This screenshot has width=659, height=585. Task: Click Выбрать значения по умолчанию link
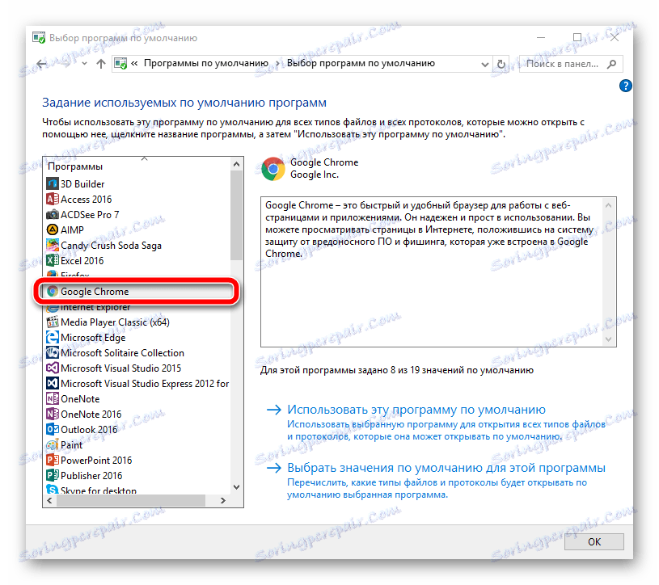coord(446,468)
